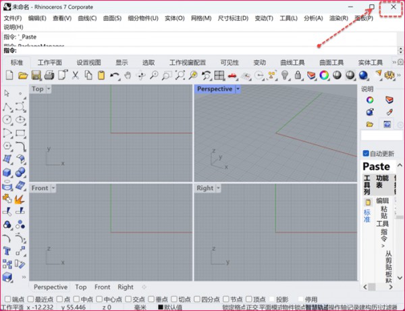
Task: Click the color wheel icon in toolbar
Action: (x=324, y=75)
